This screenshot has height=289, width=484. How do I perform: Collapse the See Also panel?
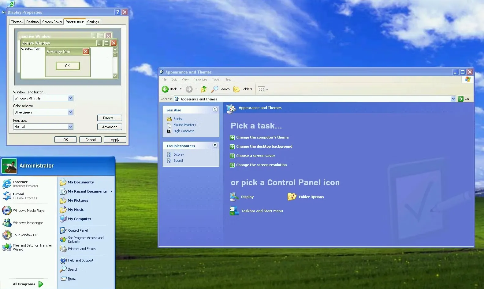click(215, 110)
